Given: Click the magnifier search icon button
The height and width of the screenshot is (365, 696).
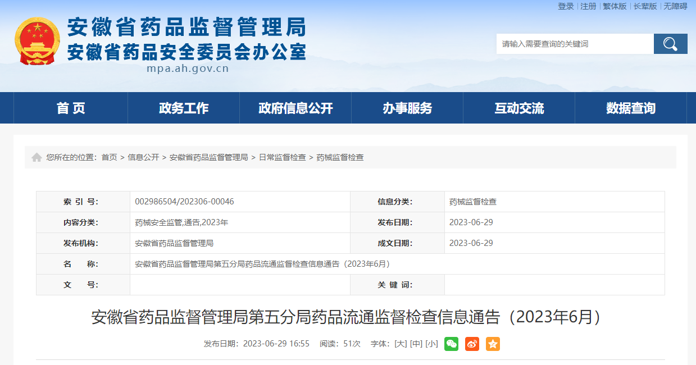Looking at the screenshot, I should tap(670, 44).
